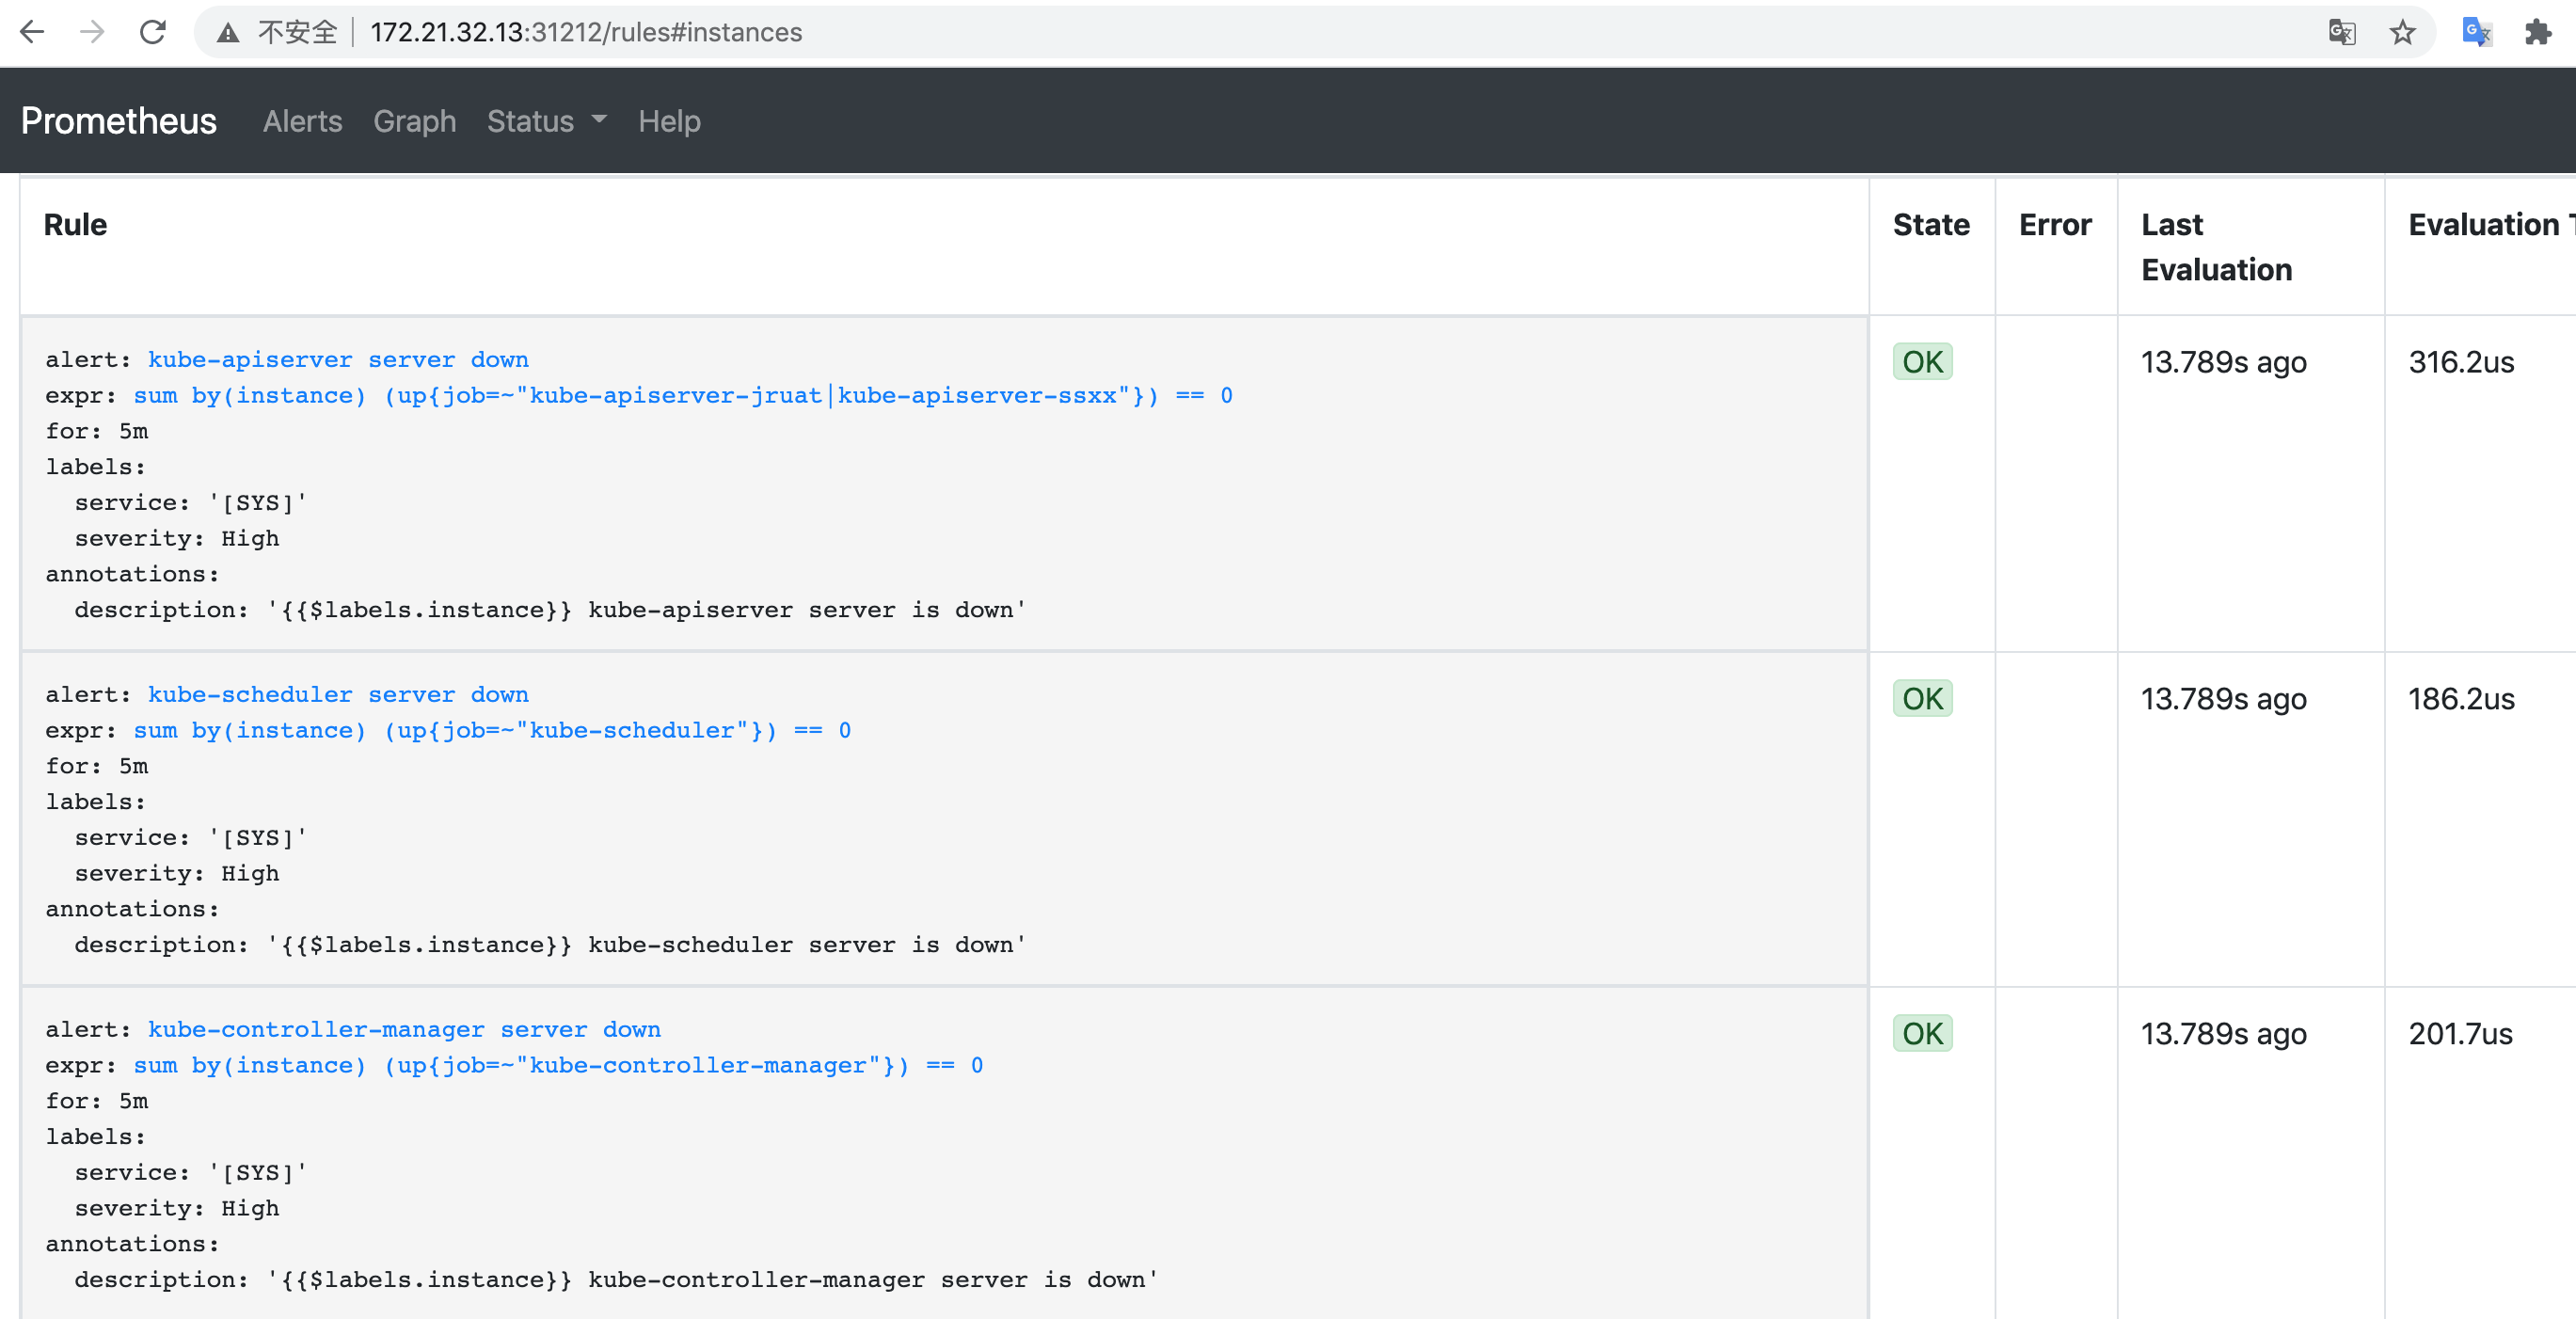Image resolution: width=2576 pixels, height=1319 pixels.
Task: Click the browser forward arrow
Action: (x=92, y=31)
